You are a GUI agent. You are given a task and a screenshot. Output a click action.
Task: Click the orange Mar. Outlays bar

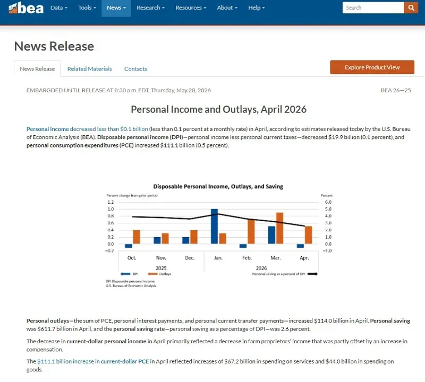tap(280, 228)
